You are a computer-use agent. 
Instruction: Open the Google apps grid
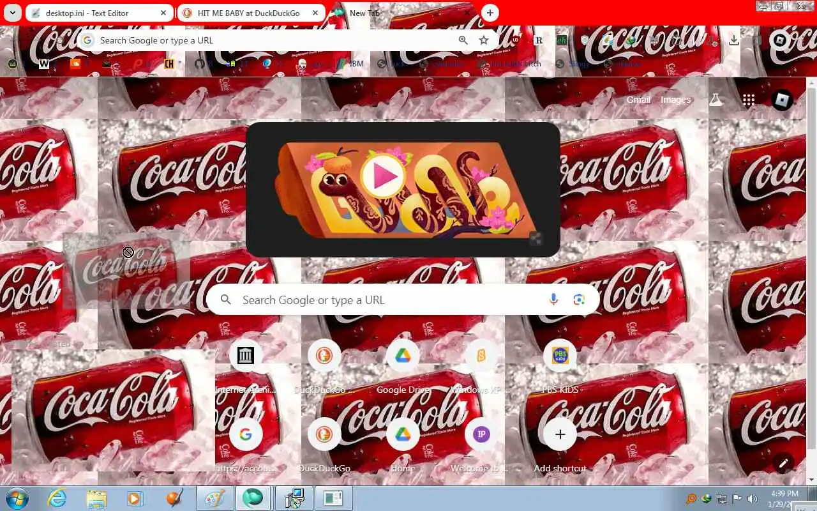click(749, 100)
